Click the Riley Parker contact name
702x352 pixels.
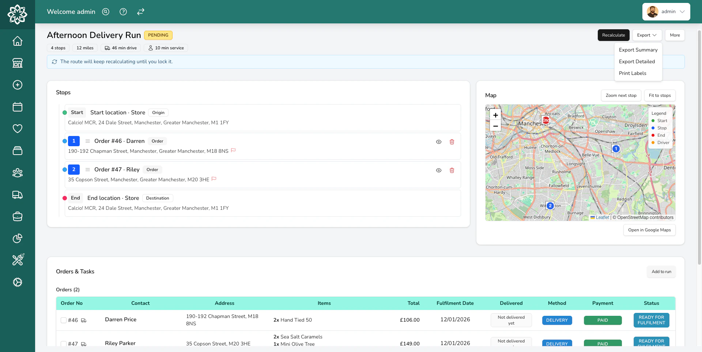(x=120, y=343)
